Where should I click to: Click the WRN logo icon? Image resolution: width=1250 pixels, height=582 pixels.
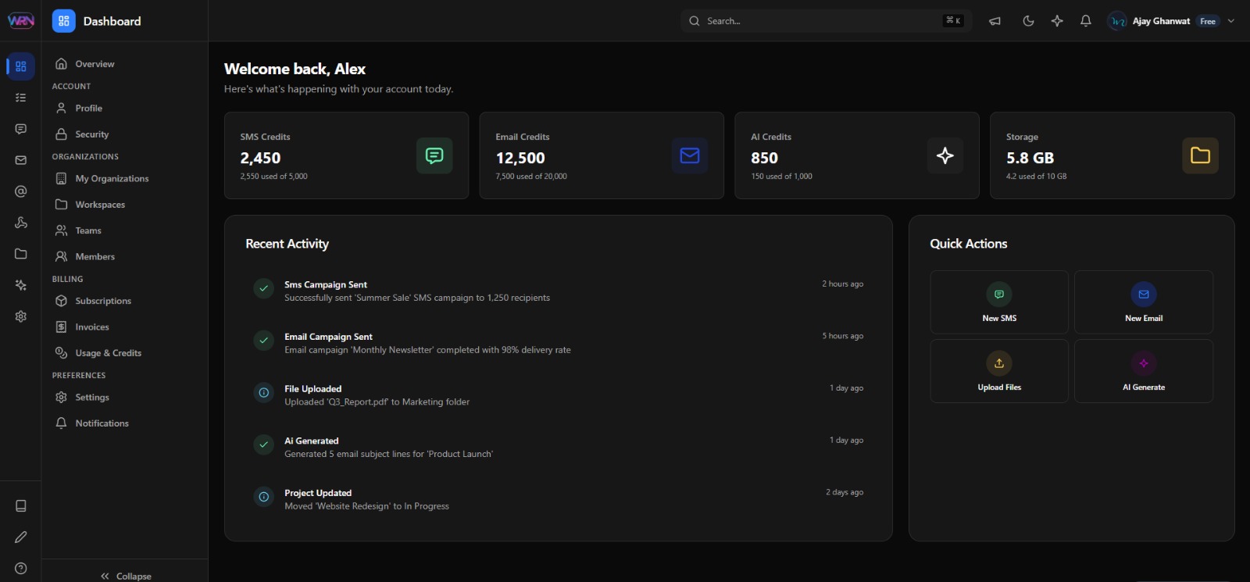click(21, 21)
